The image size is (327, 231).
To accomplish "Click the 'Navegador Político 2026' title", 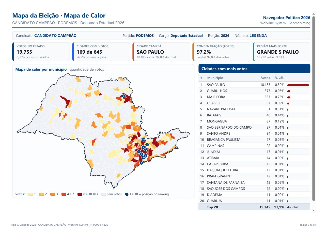I will coord(287,18).
